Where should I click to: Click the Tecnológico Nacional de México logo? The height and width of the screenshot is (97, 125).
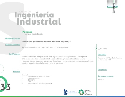coord(70,92)
